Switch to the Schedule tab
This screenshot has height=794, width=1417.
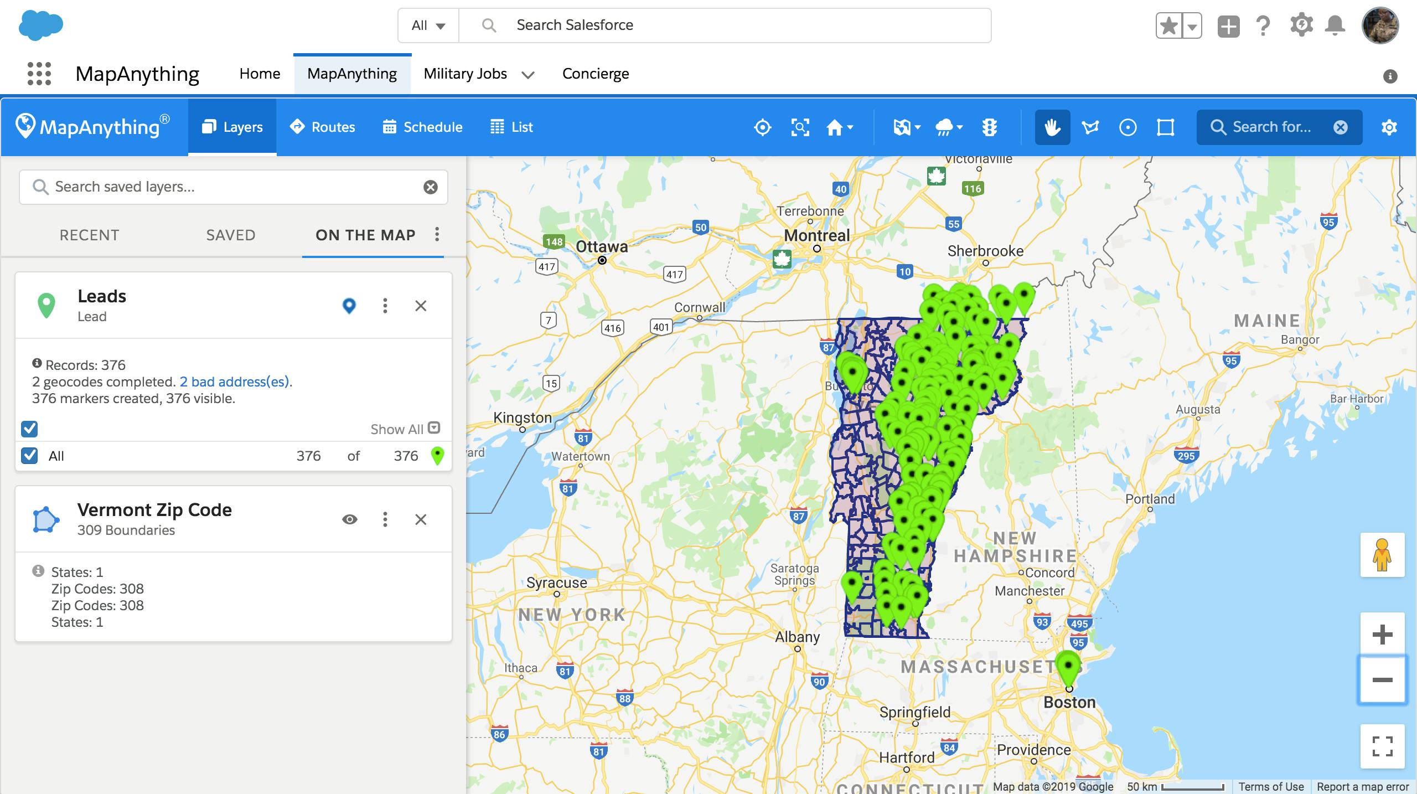pos(422,127)
